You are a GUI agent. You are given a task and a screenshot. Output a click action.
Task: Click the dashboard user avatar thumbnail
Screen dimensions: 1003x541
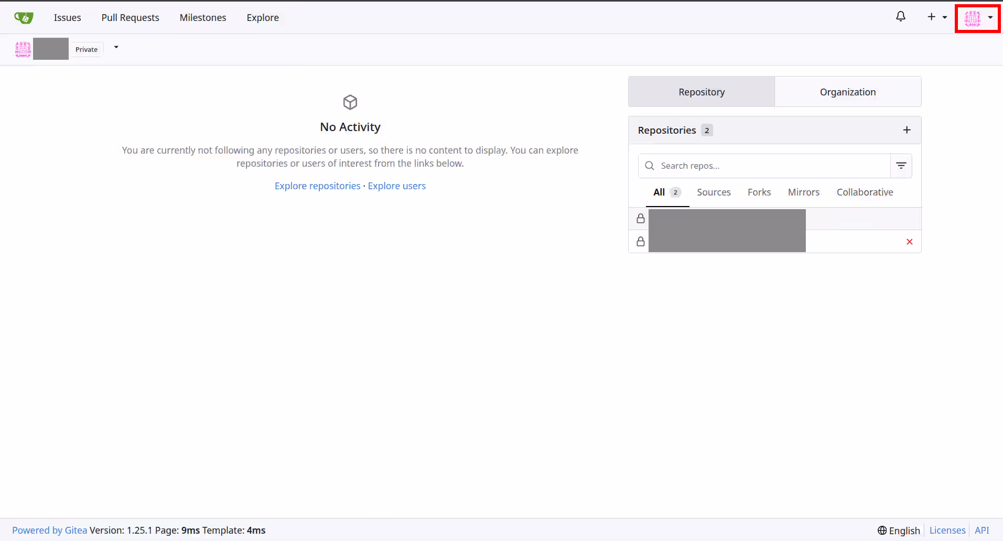[x=23, y=49]
